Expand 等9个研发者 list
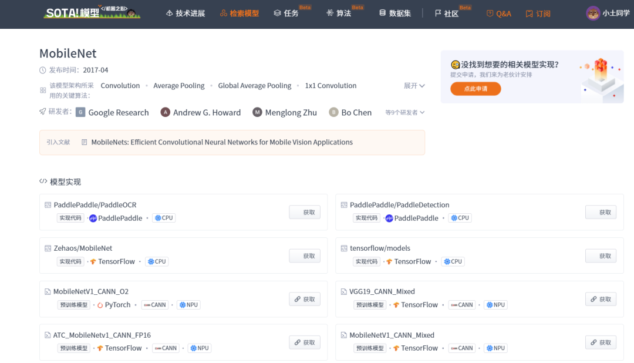634x363 pixels. (x=404, y=113)
